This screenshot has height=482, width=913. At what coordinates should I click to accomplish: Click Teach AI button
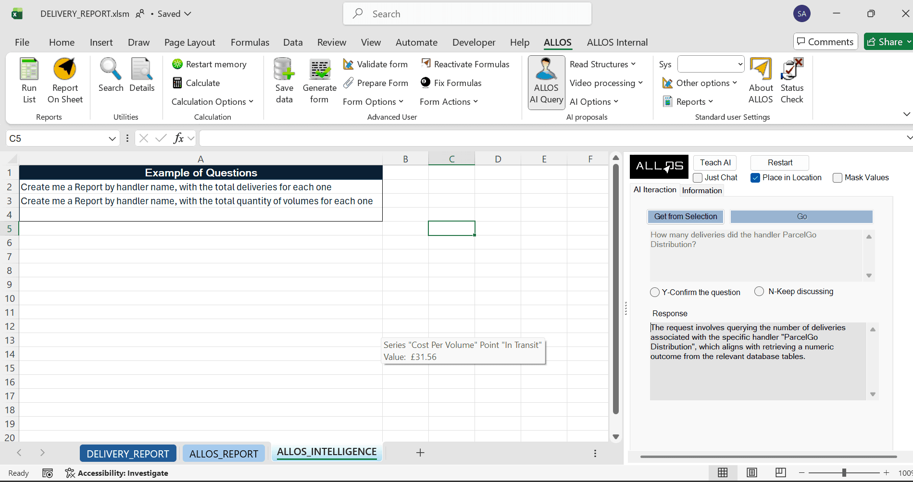click(715, 162)
